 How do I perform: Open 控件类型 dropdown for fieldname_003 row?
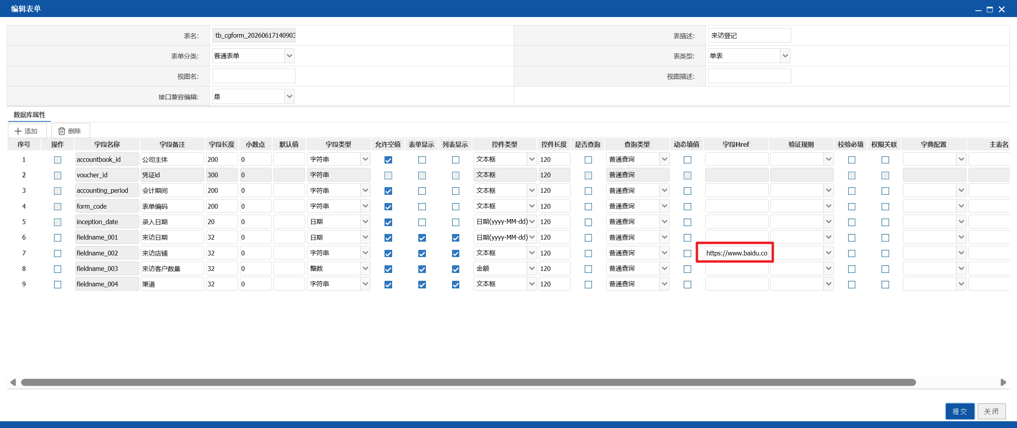pyautogui.click(x=505, y=269)
